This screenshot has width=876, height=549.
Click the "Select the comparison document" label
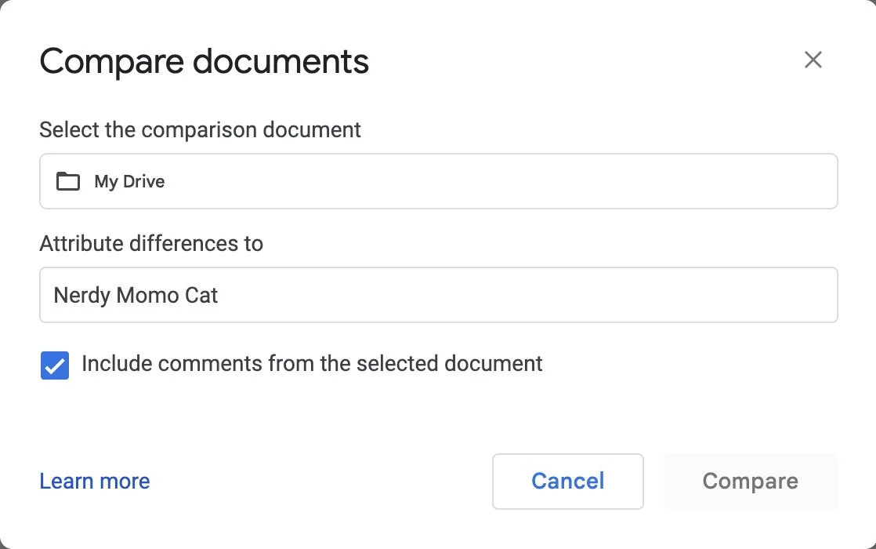pyautogui.click(x=200, y=130)
